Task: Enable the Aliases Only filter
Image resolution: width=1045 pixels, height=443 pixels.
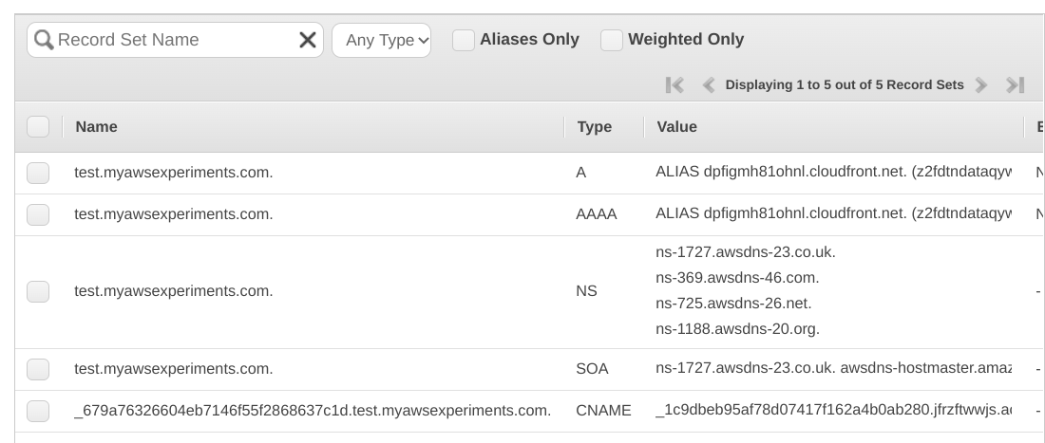Action: pyautogui.click(x=464, y=40)
